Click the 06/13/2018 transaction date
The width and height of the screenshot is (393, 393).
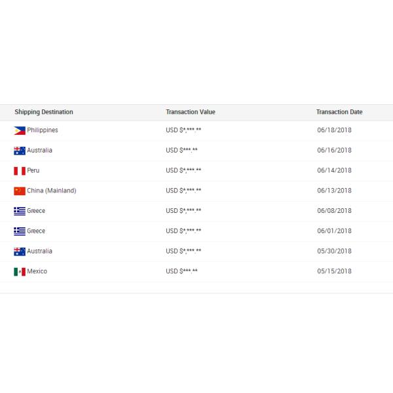334,191
